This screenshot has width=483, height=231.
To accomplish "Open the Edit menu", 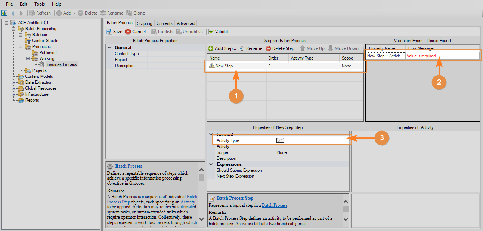I will (x=24, y=4).
